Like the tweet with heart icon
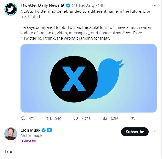The width and height of the screenshot is (164, 159). click(x=76, y=119)
